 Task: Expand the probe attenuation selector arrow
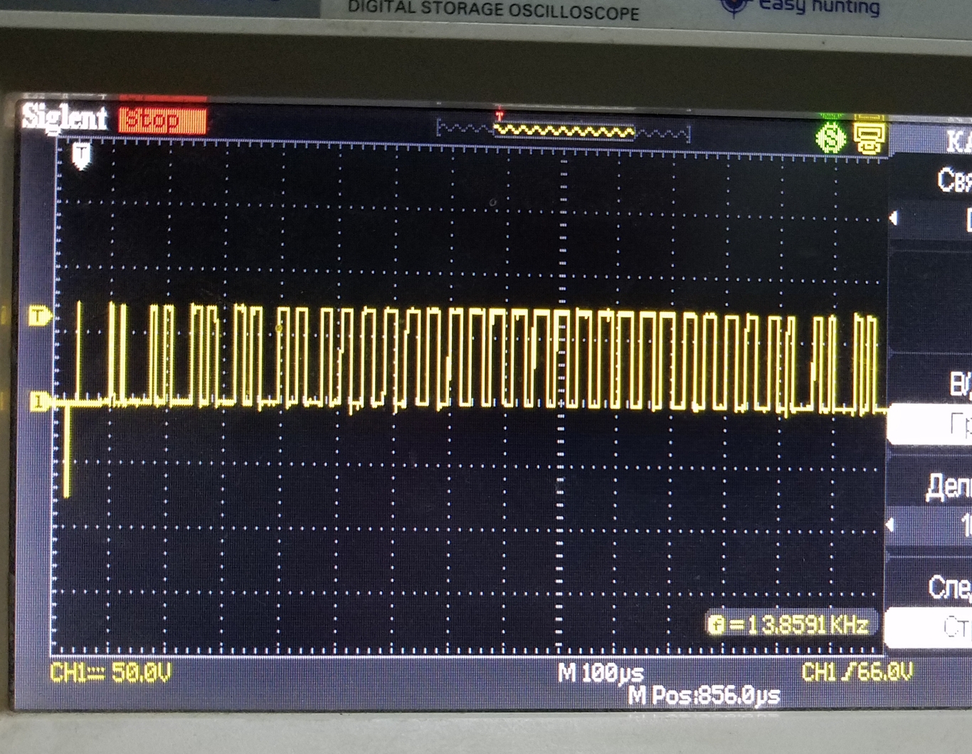(890, 525)
